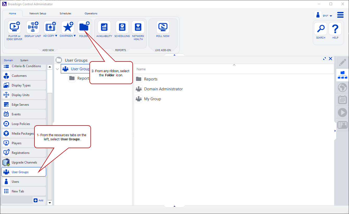Open the Search tool
Image resolution: width=349 pixels, height=214 pixels.
point(321,29)
